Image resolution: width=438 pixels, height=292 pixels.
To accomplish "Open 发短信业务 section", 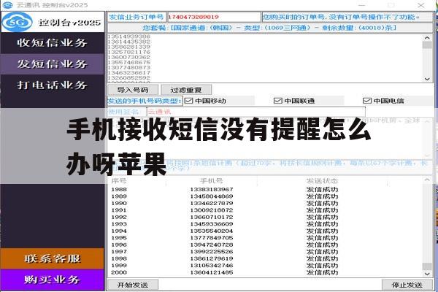I will (x=53, y=64).
